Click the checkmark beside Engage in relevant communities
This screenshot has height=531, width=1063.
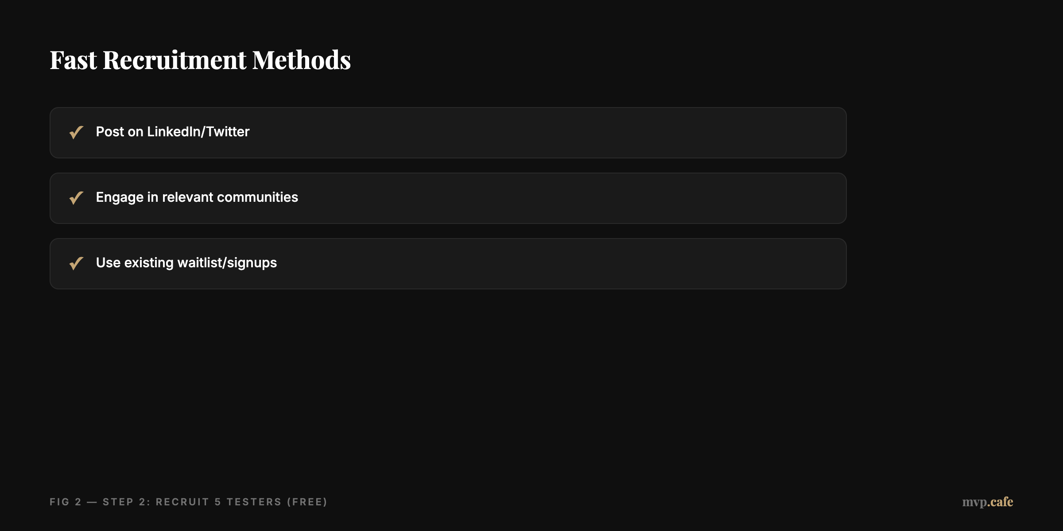tap(76, 198)
